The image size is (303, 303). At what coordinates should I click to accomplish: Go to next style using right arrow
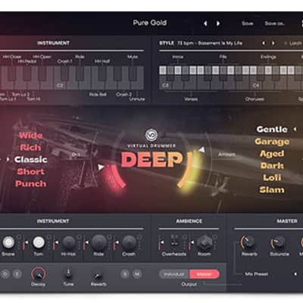(273, 43)
